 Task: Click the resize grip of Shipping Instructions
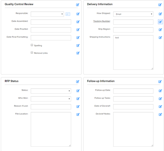click(152, 69)
